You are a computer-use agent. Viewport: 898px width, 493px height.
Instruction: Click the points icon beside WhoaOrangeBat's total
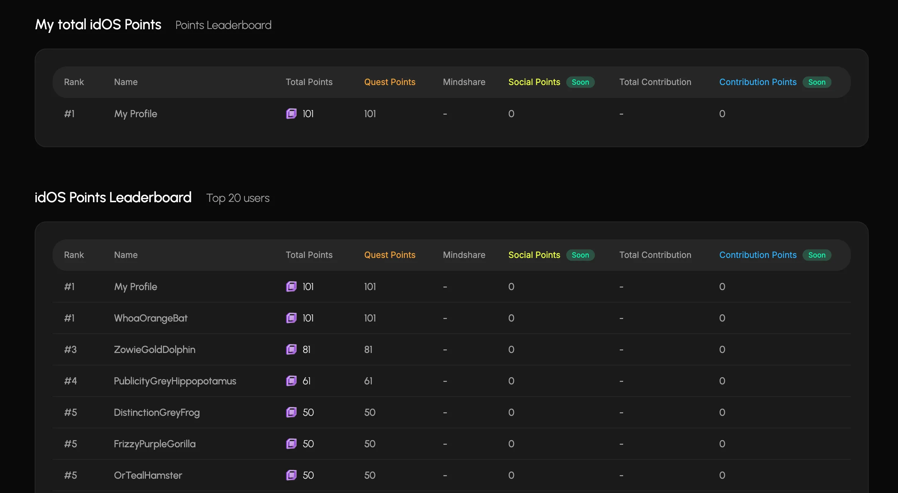point(291,318)
